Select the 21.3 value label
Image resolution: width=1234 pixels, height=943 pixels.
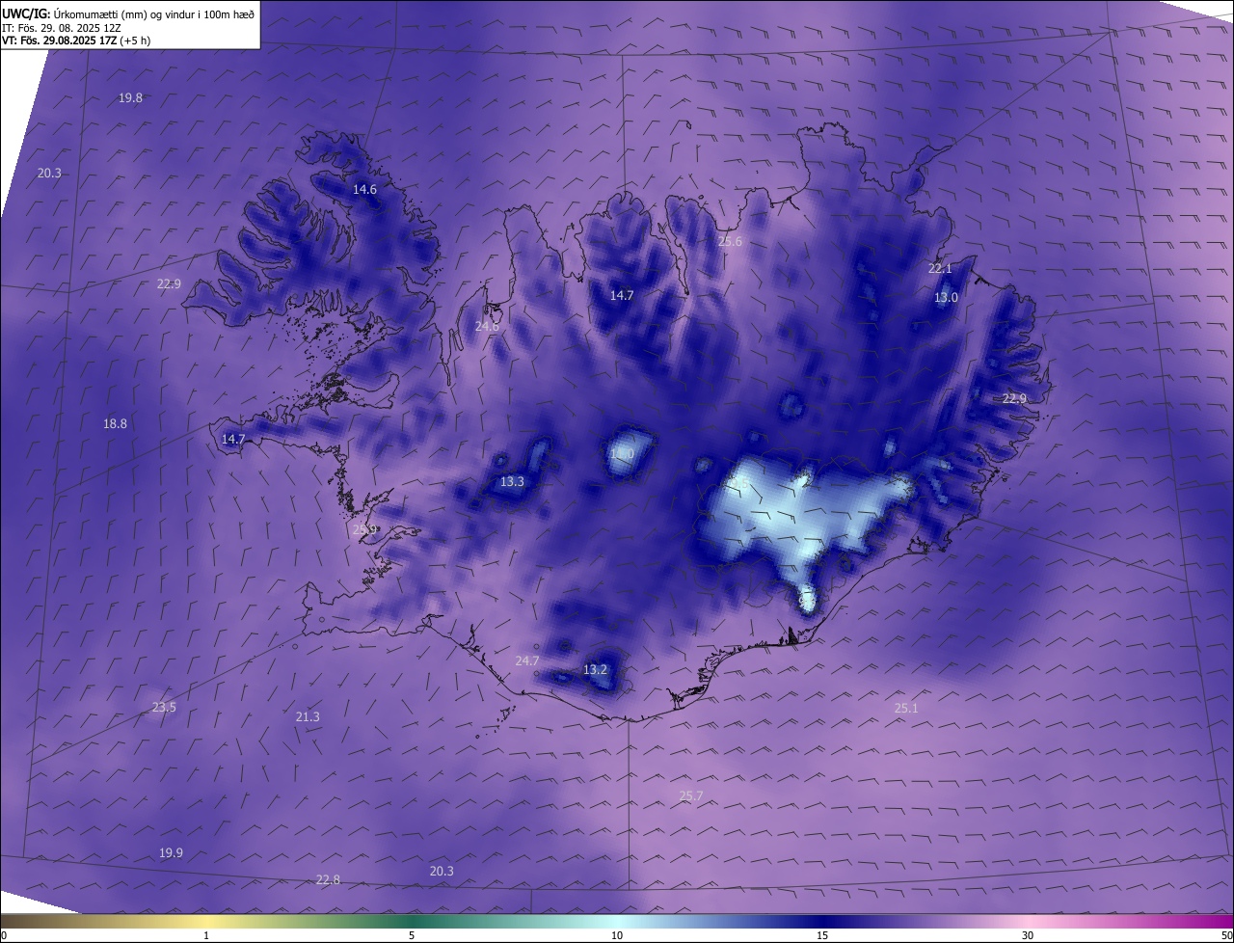(308, 717)
